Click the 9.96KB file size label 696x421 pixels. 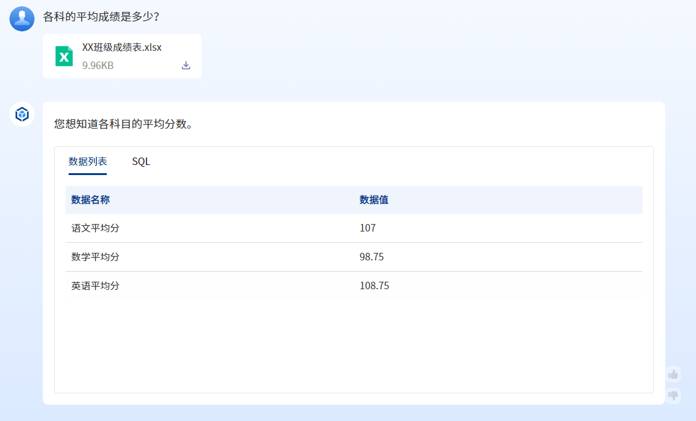(98, 65)
